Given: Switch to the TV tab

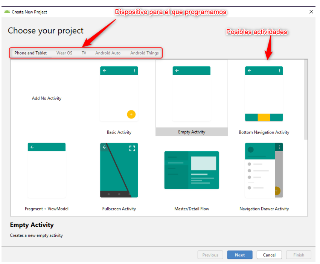Looking at the screenshot, I should tap(84, 53).
